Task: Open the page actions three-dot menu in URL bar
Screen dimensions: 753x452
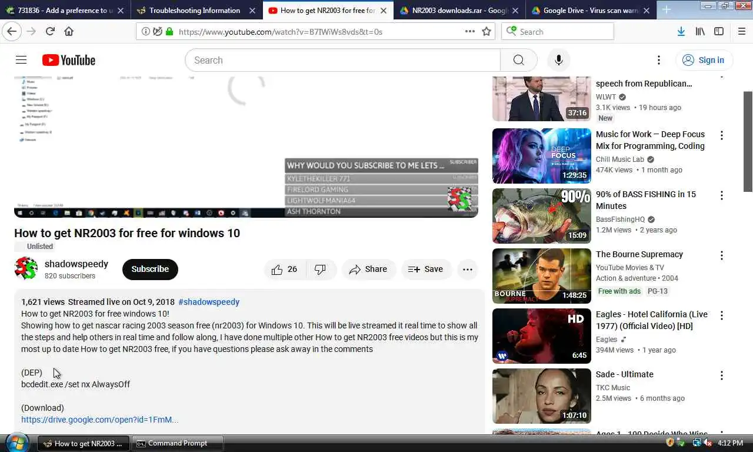Action: pos(469,31)
